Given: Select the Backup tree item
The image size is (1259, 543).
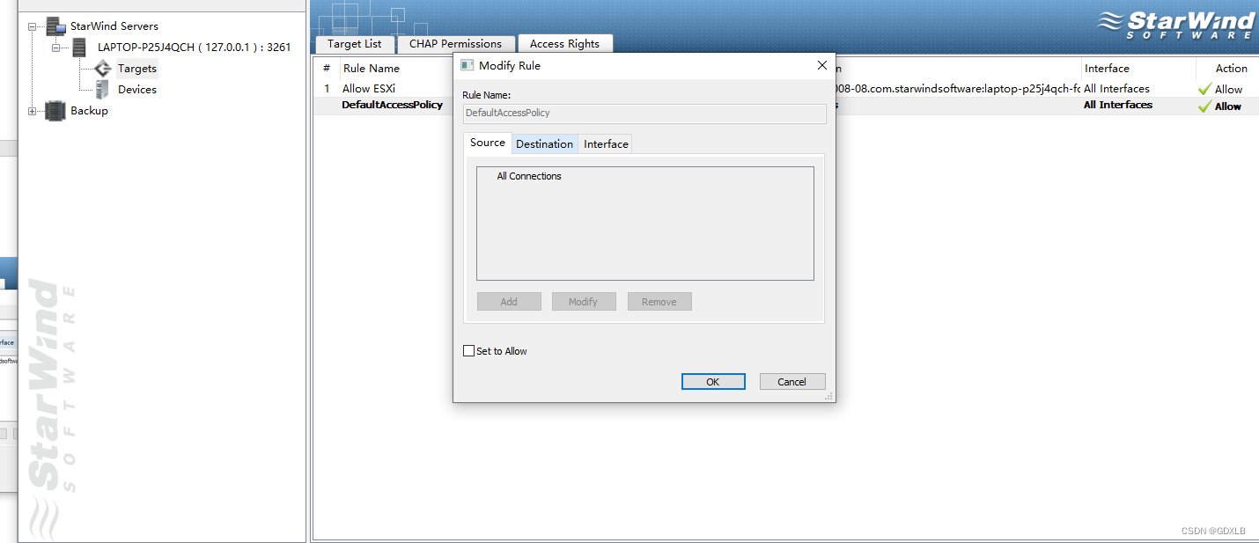Looking at the screenshot, I should tap(89, 111).
